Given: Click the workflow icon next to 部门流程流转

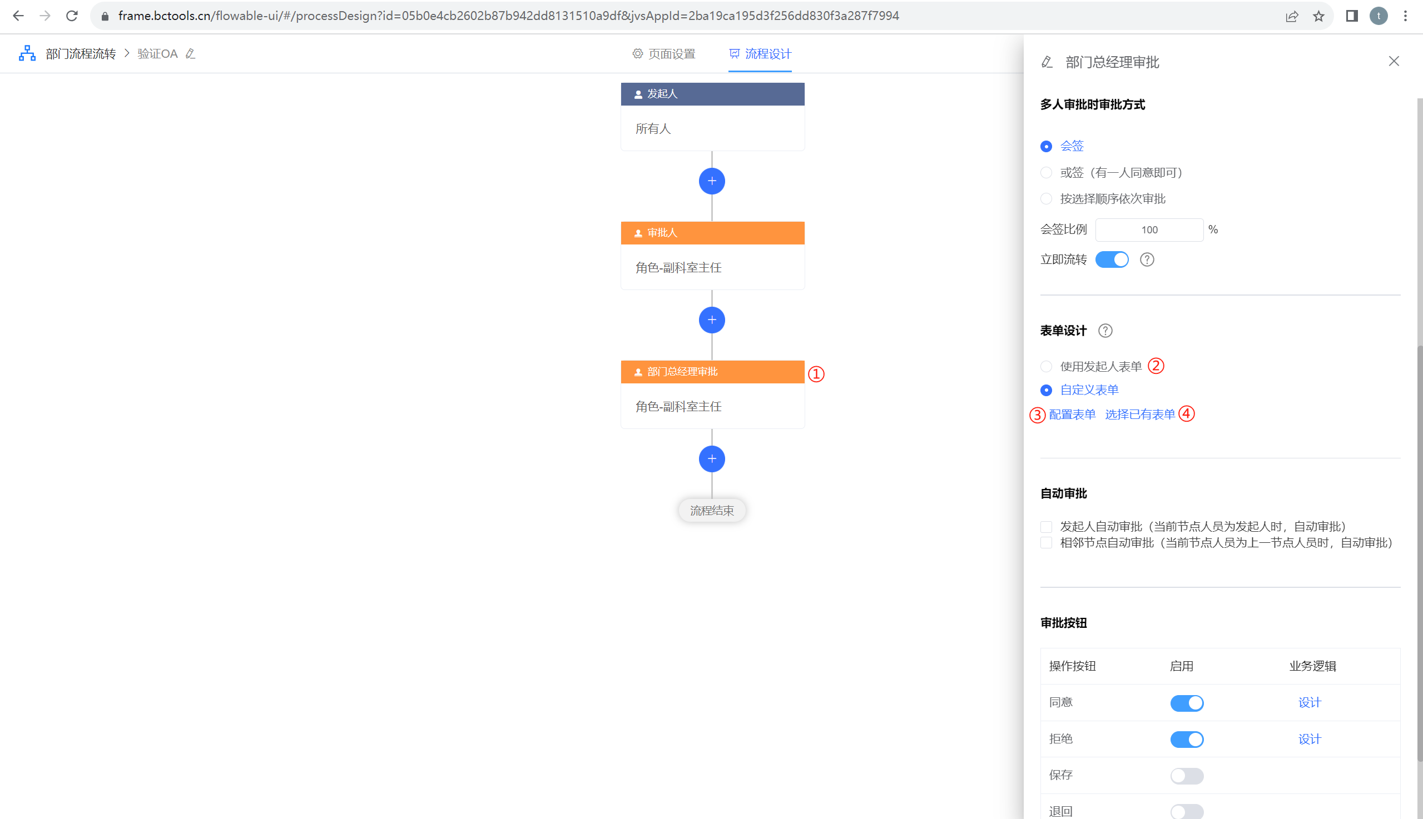Looking at the screenshot, I should (27, 53).
